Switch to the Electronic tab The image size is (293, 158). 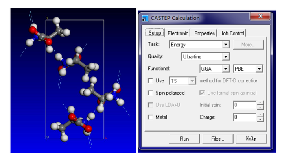click(178, 33)
